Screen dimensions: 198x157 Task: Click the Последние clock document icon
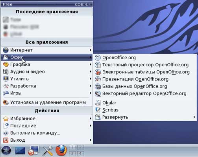click(6, 126)
